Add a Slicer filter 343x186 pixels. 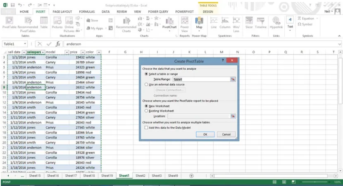[249, 23]
